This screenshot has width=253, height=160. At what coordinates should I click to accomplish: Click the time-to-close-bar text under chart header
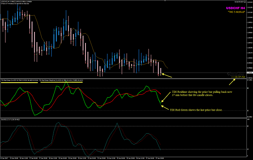click(x=15, y=4)
